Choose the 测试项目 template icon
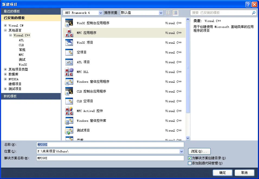The height and width of the screenshot is (179, 259). coord(69,130)
